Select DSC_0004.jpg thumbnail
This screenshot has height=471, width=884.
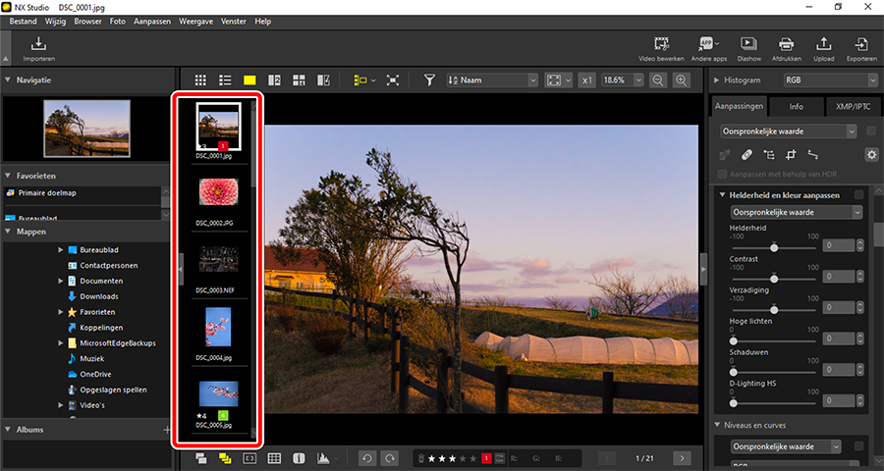pos(218,327)
